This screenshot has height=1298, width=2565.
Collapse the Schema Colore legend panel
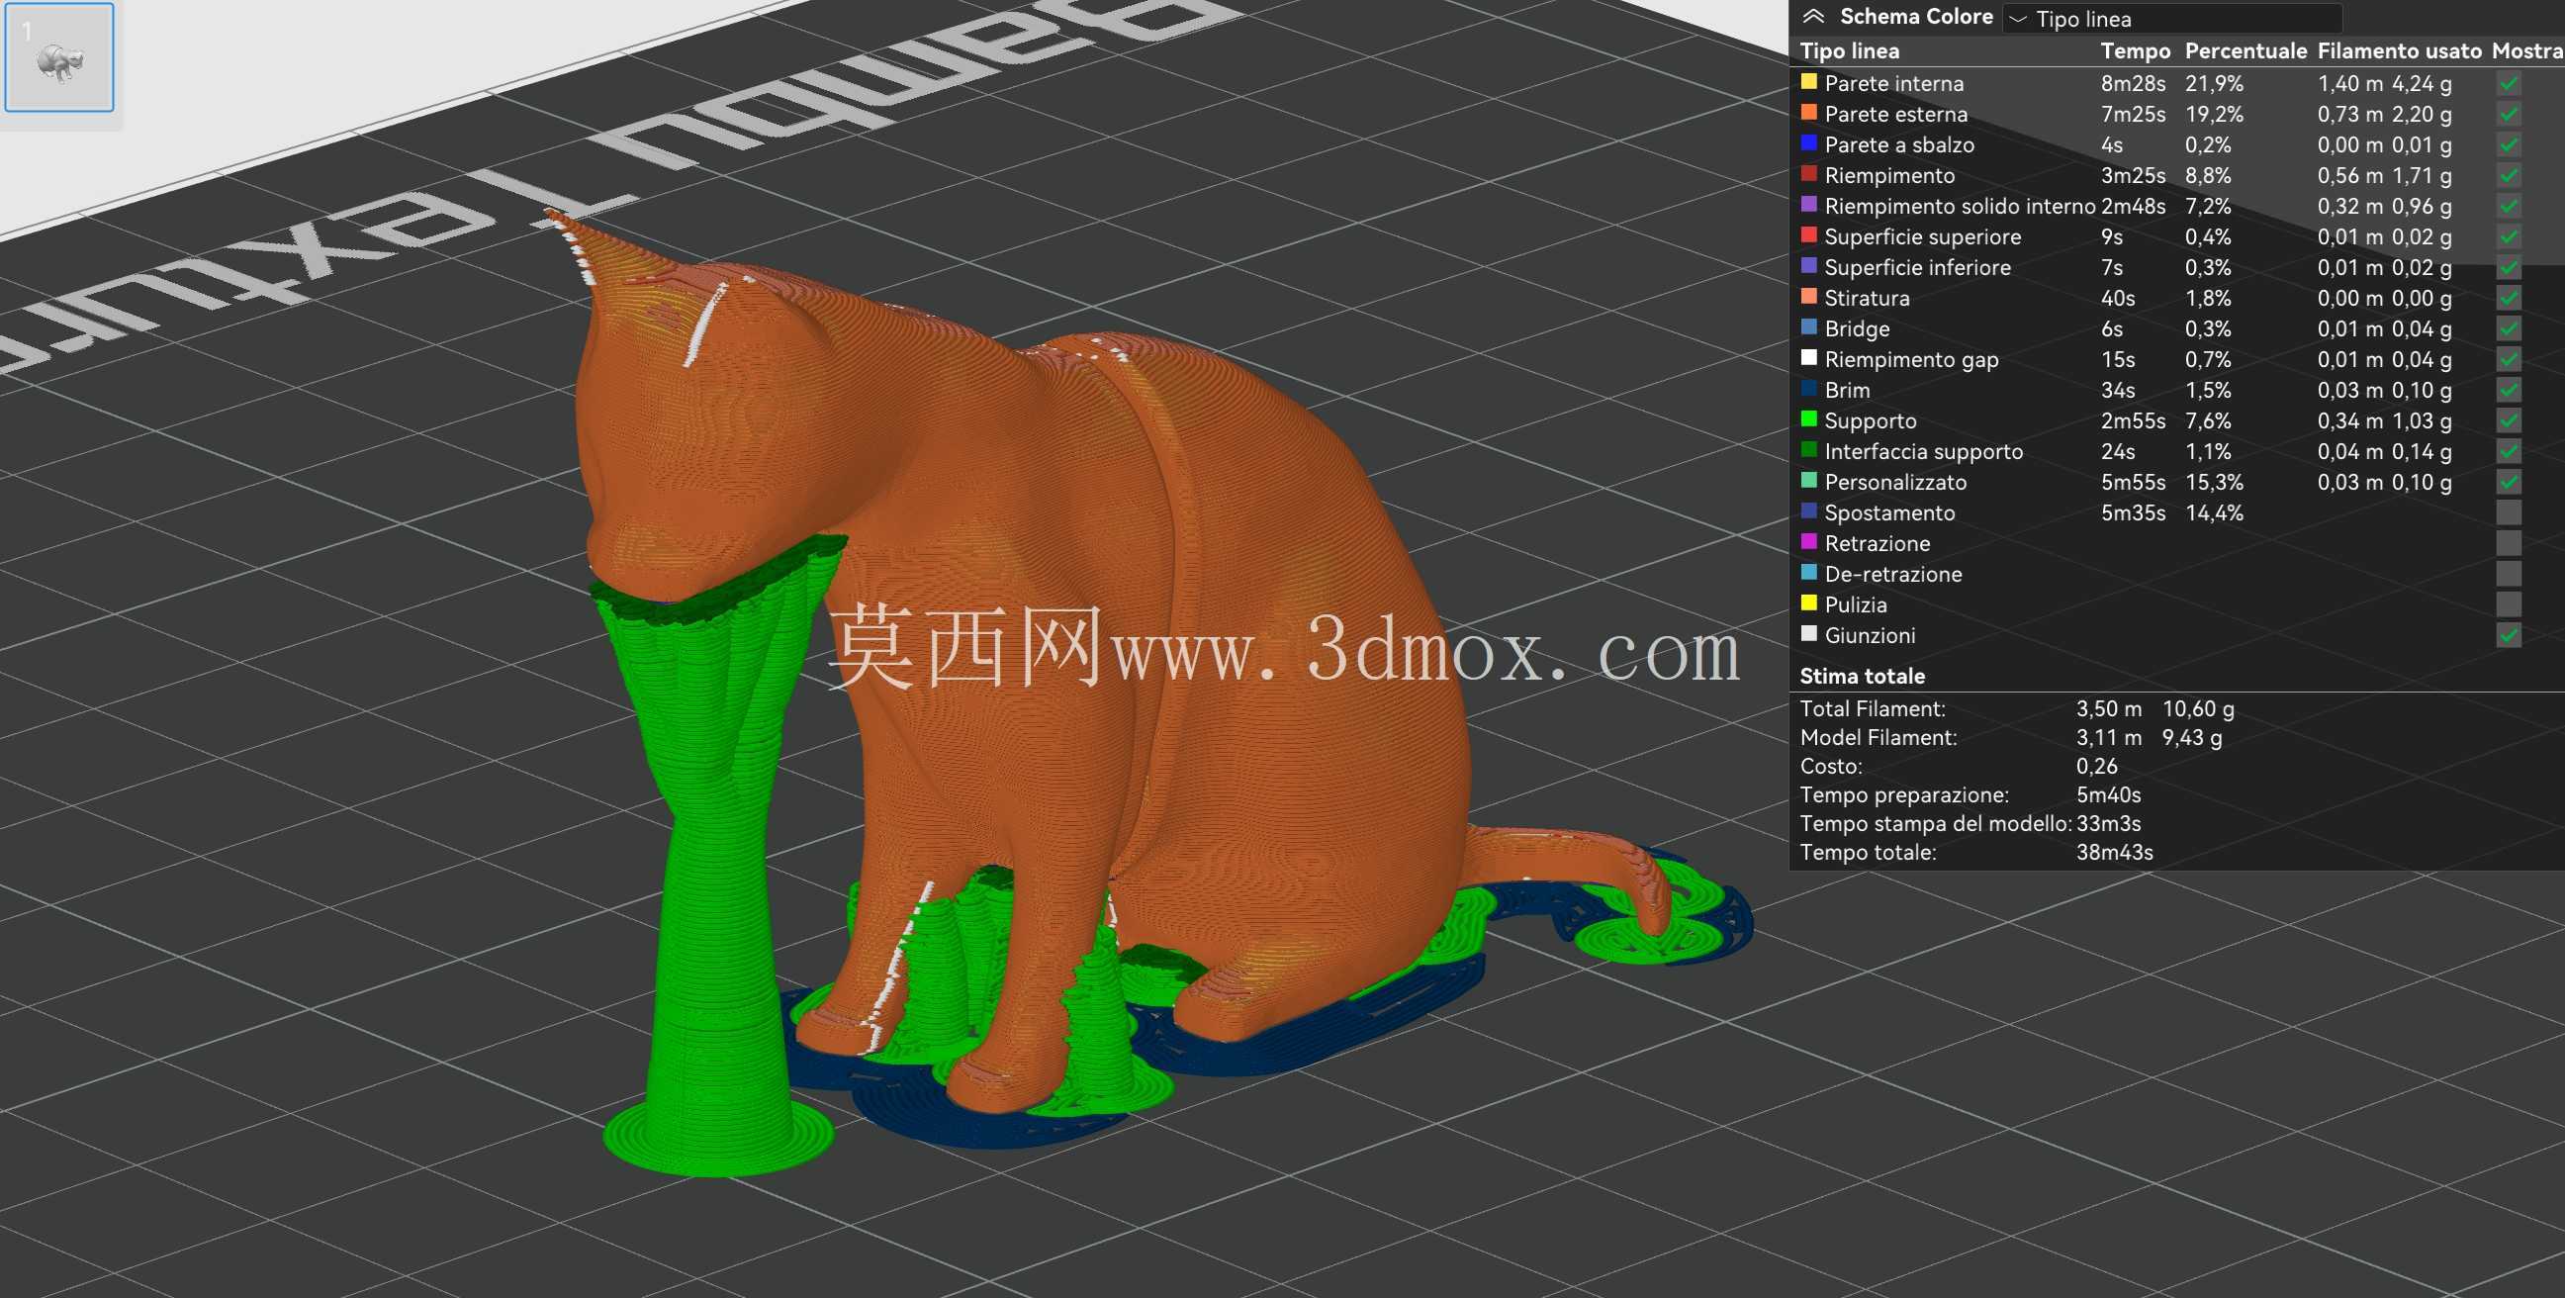tap(1813, 17)
